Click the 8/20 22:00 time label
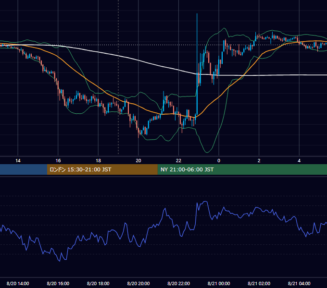This screenshot has width=327, height=288. 178,283
